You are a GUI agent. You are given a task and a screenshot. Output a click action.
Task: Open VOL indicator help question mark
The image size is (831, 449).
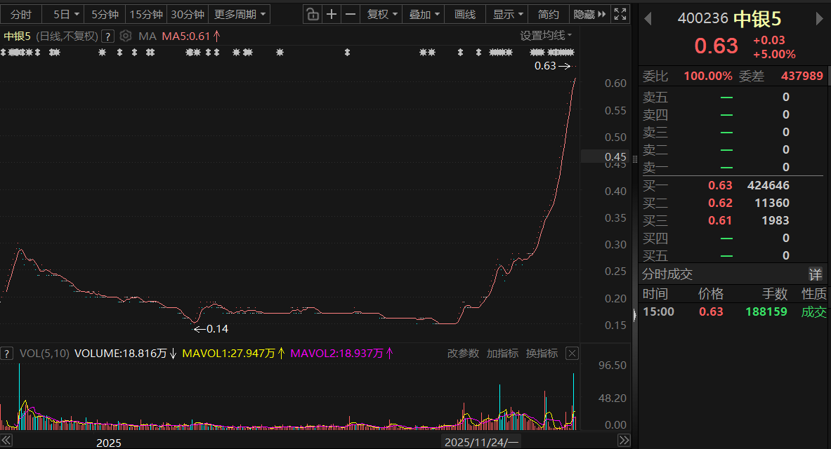click(7, 353)
